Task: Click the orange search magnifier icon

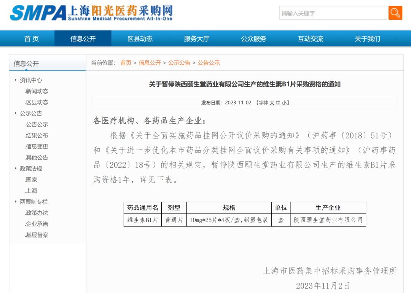Action: (x=395, y=13)
